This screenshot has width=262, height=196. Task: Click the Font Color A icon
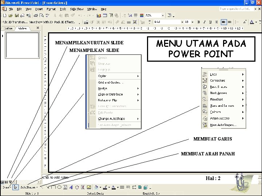[x=252, y=22]
